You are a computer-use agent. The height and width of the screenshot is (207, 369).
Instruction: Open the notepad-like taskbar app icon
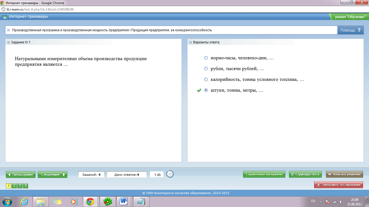point(141,201)
